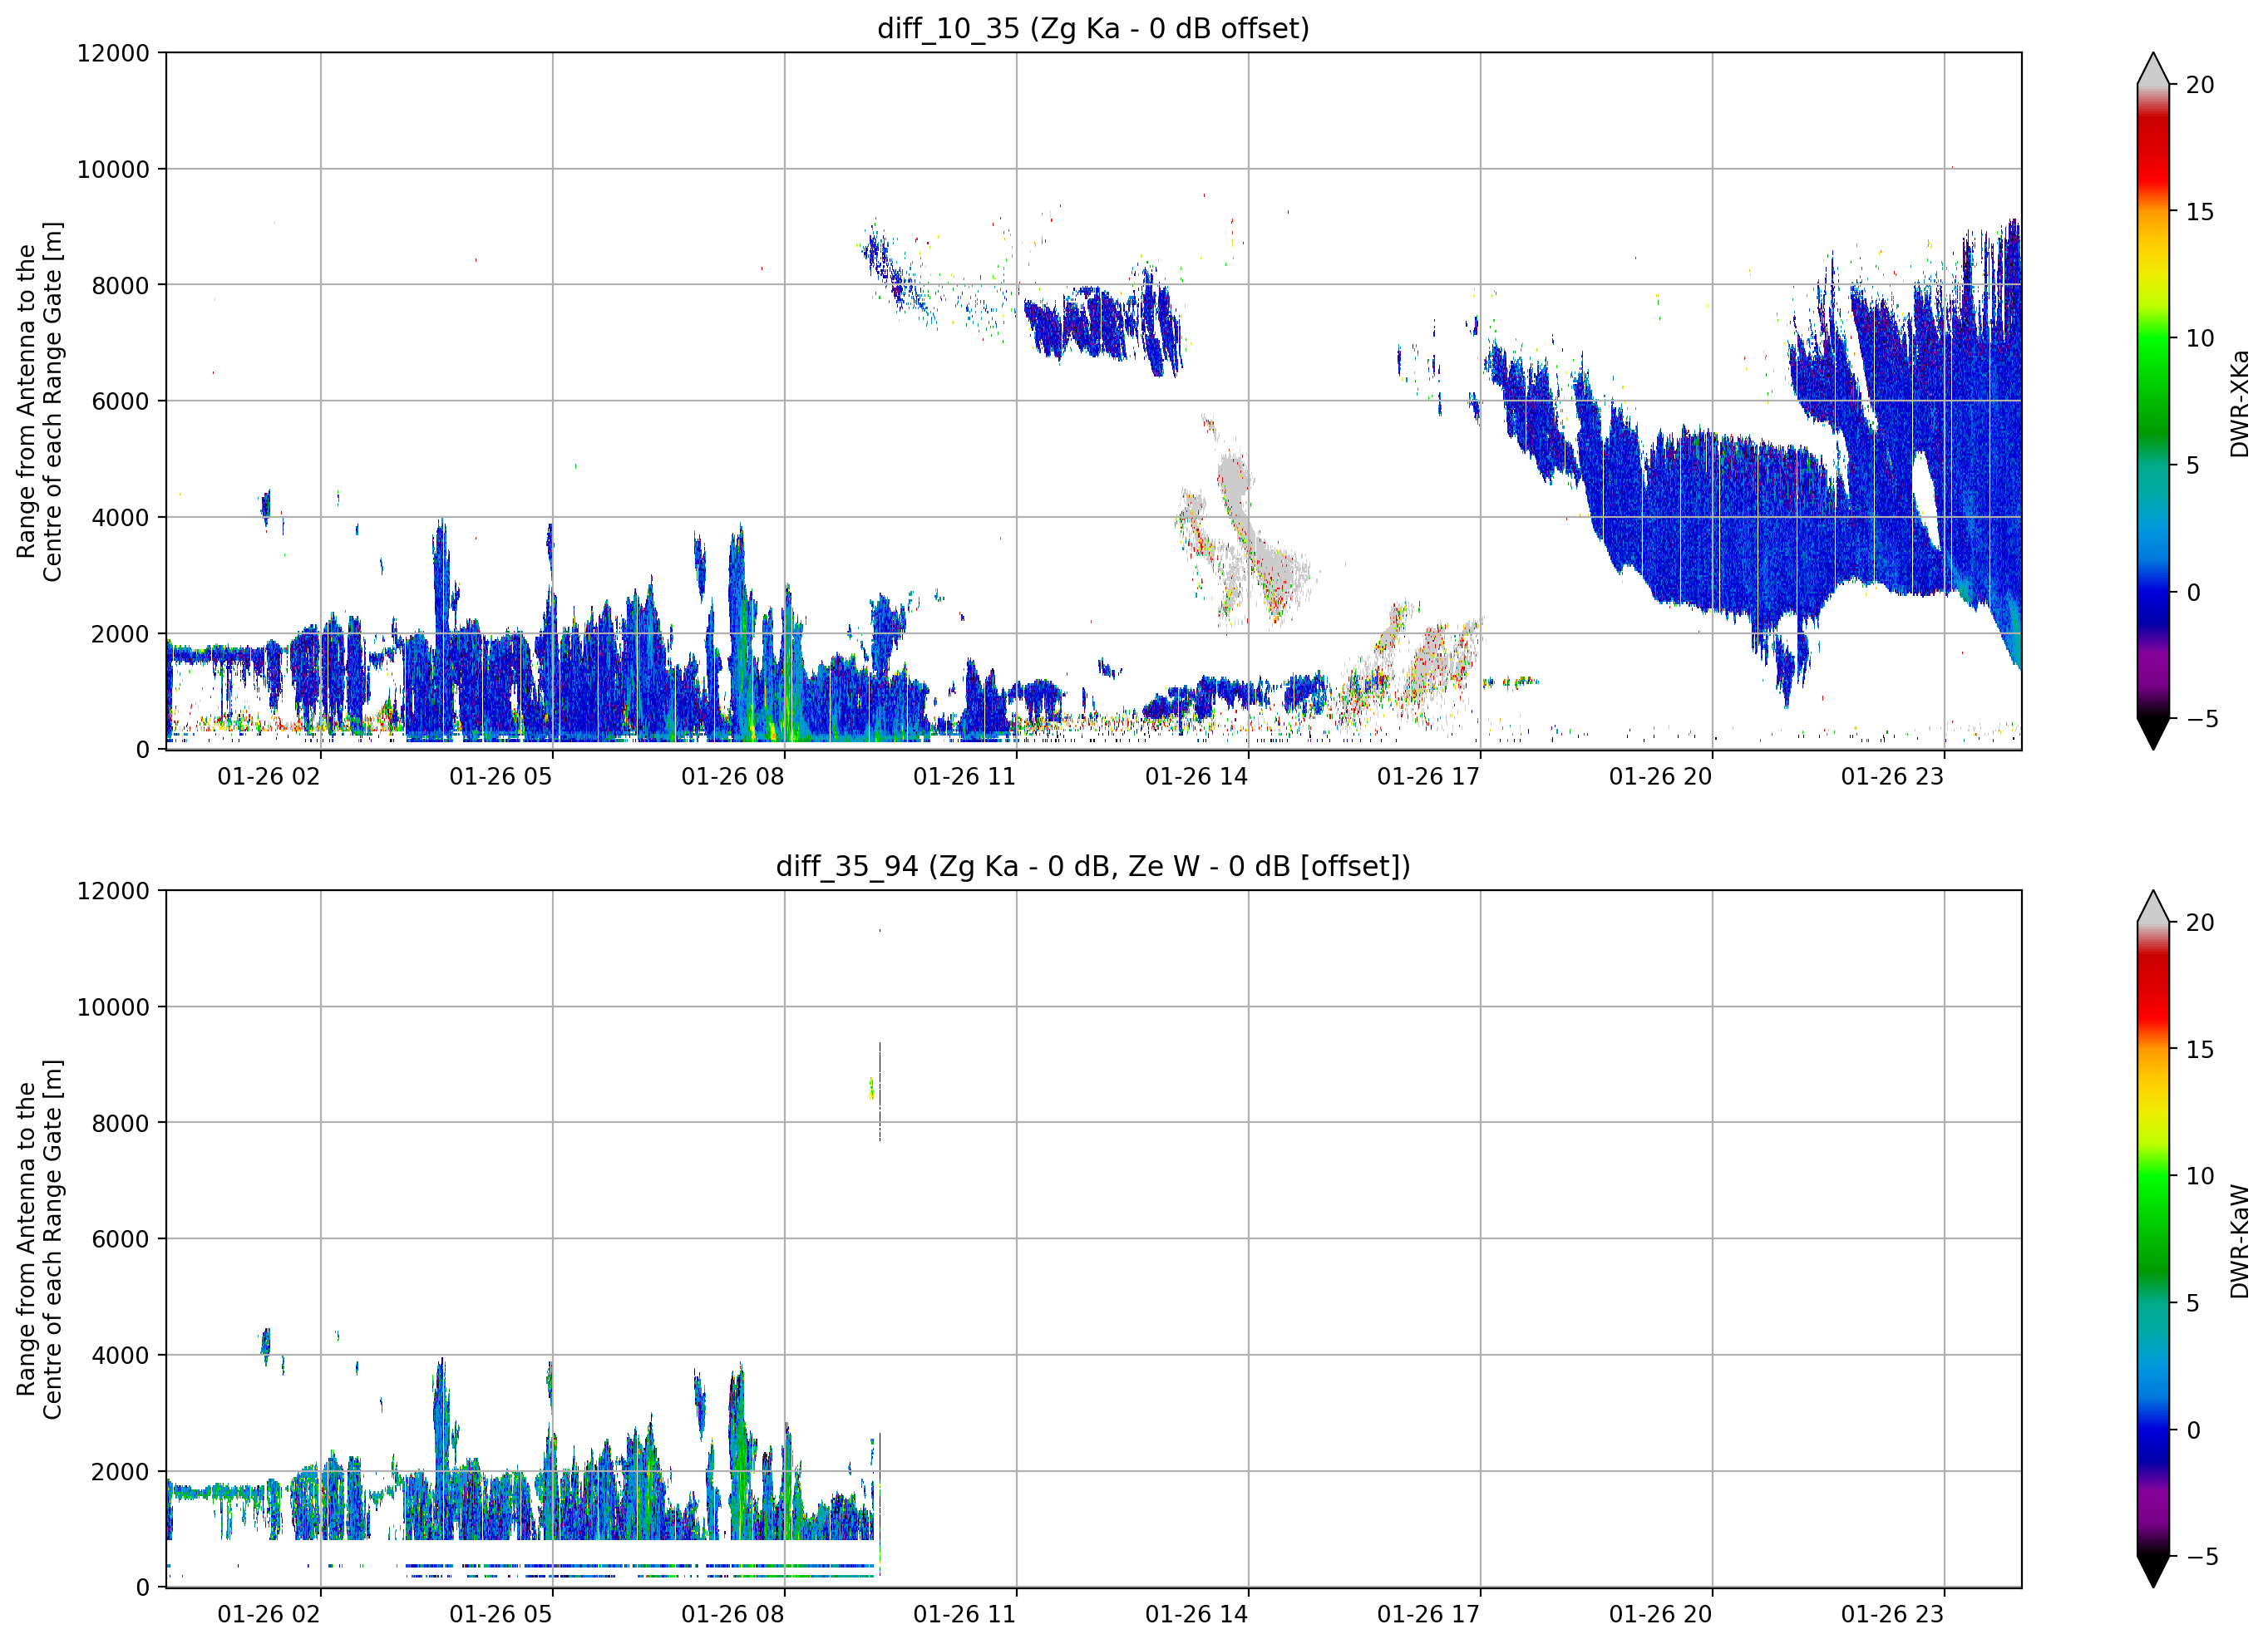Image resolution: width=2268 pixels, height=1644 pixels.
Task: Click top plot x-axis label 01-26 14
Action: tap(1197, 776)
